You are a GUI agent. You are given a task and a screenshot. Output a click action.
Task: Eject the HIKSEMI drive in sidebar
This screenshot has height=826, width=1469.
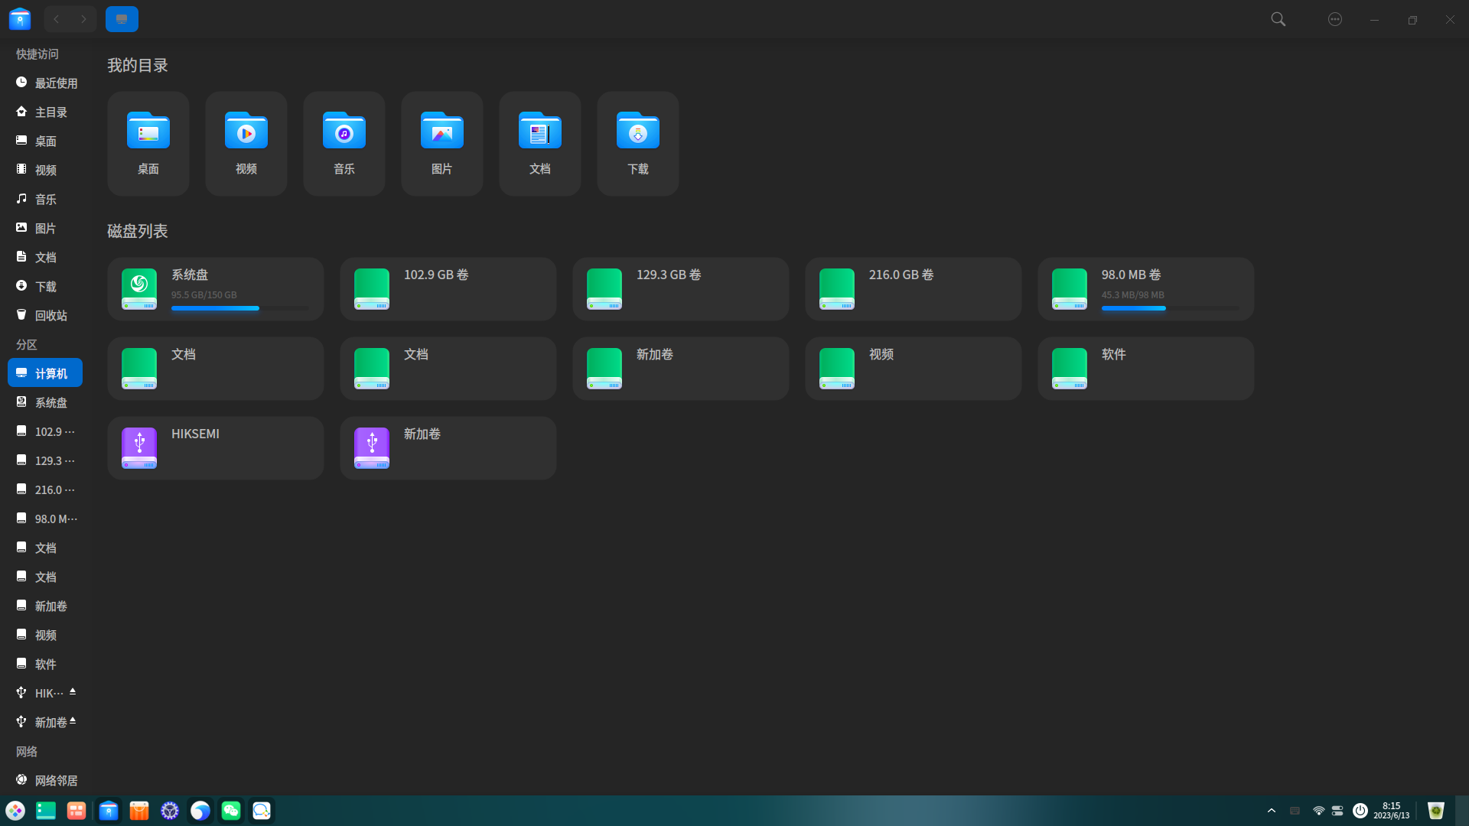click(x=73, y=691)
